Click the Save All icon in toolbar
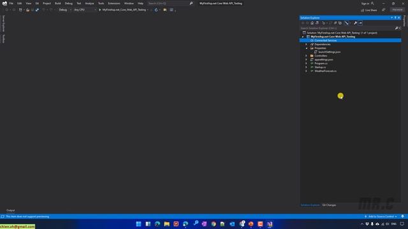This screenshot has height=229, width=408. [x=37, y=10]
